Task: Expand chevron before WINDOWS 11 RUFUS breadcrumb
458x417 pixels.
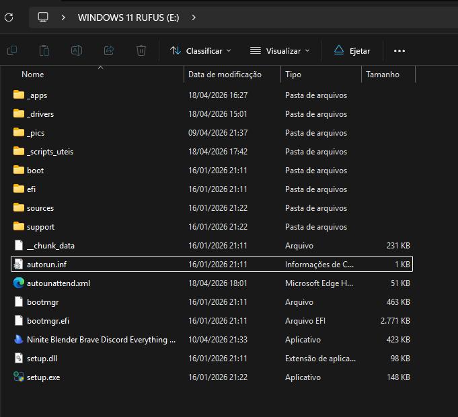Action: pos(63,17)
